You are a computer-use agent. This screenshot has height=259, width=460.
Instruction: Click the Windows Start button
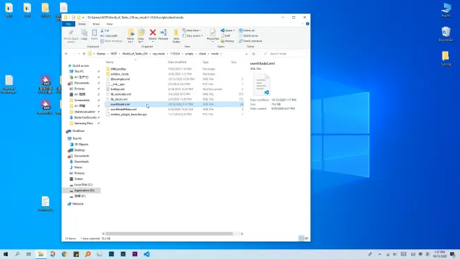[6, 253]
